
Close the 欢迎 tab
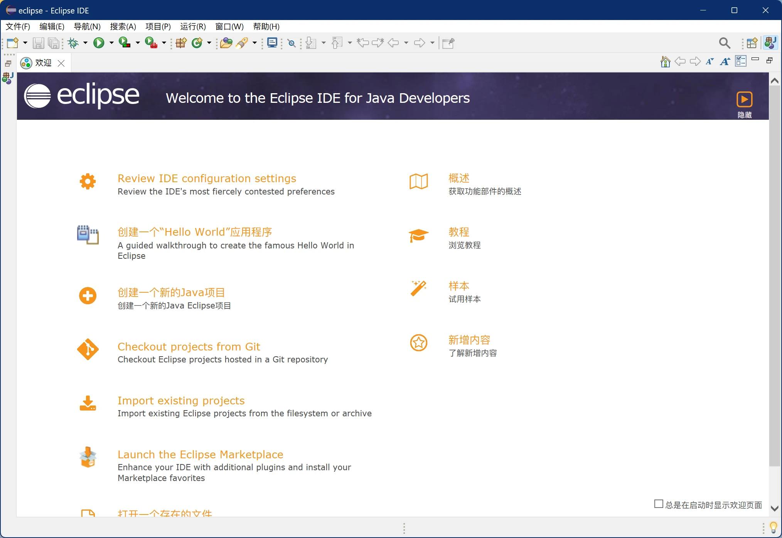61,63
